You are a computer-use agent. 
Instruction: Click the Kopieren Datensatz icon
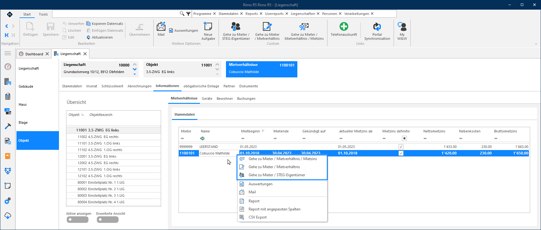tap(88, 24)
